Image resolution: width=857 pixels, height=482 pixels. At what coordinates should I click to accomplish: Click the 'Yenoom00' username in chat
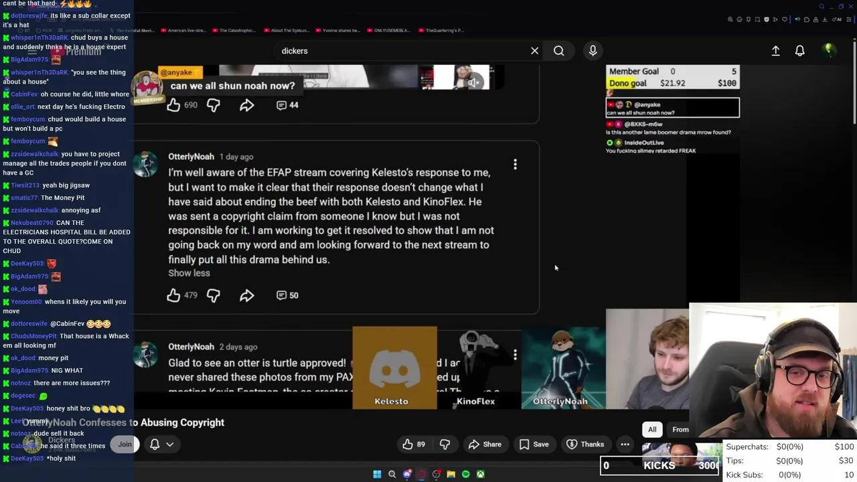(26, 302)
